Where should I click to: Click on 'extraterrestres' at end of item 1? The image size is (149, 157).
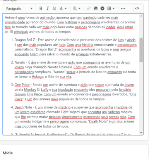coord(100,54)
